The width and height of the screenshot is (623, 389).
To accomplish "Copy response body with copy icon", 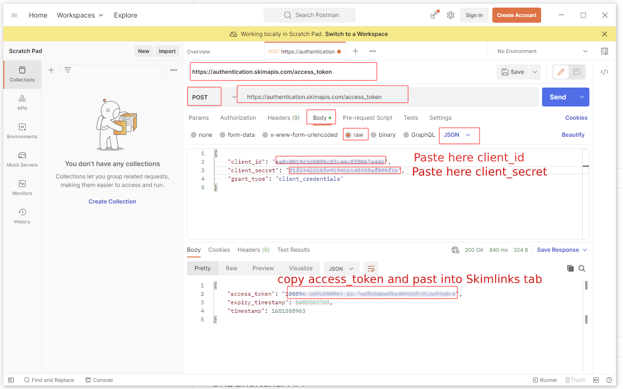I will pyautogui.click(x=570, y=268).
